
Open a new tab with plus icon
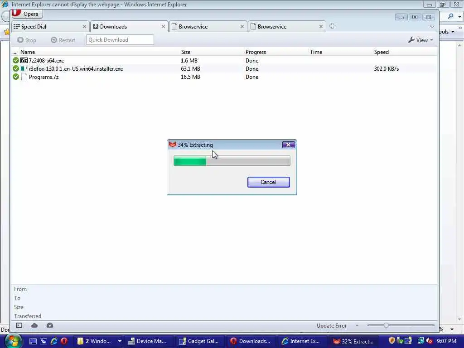tap(332, 26)
